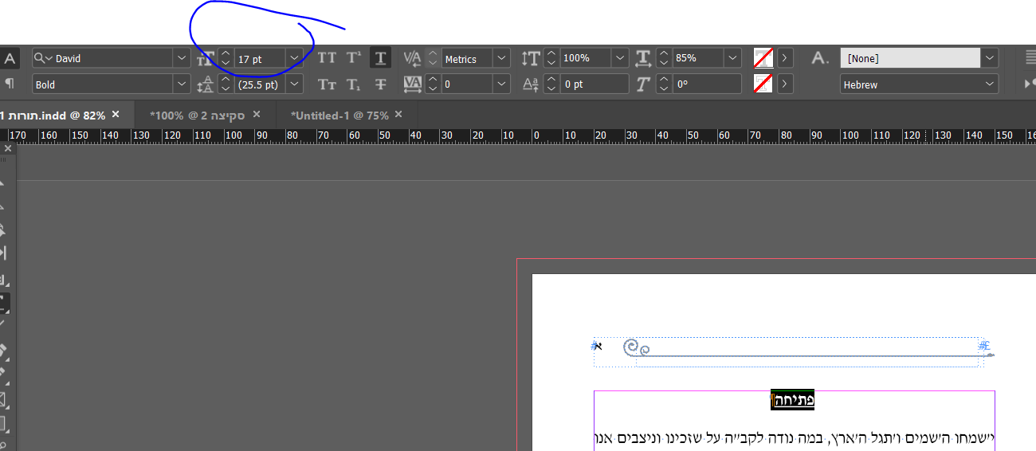Open the leading value dropdown
Viewport: 1036px width, 451px height.
click(x=295, y=84)
